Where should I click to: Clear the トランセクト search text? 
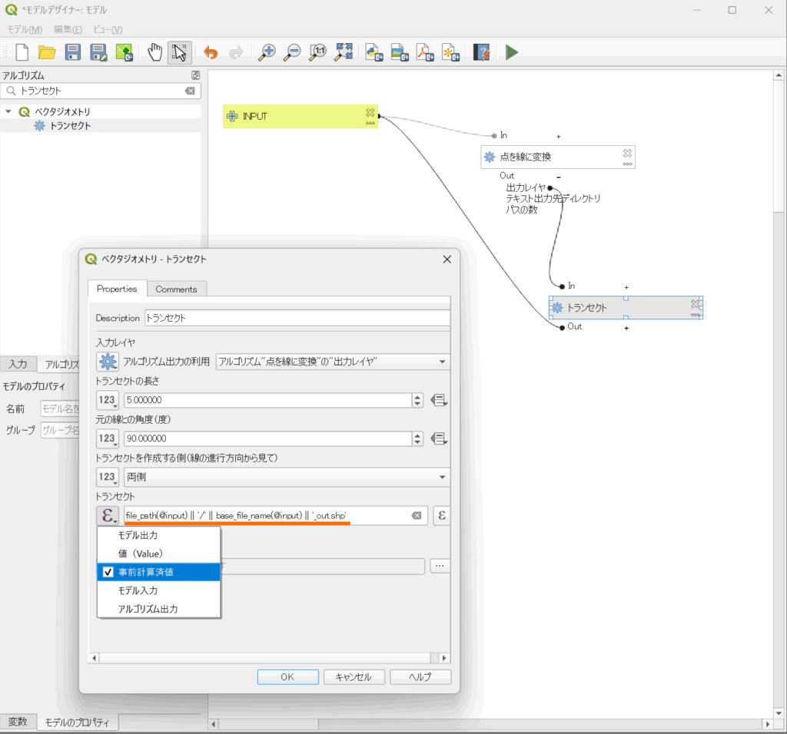pyautogui.click(x=191, y=91)
